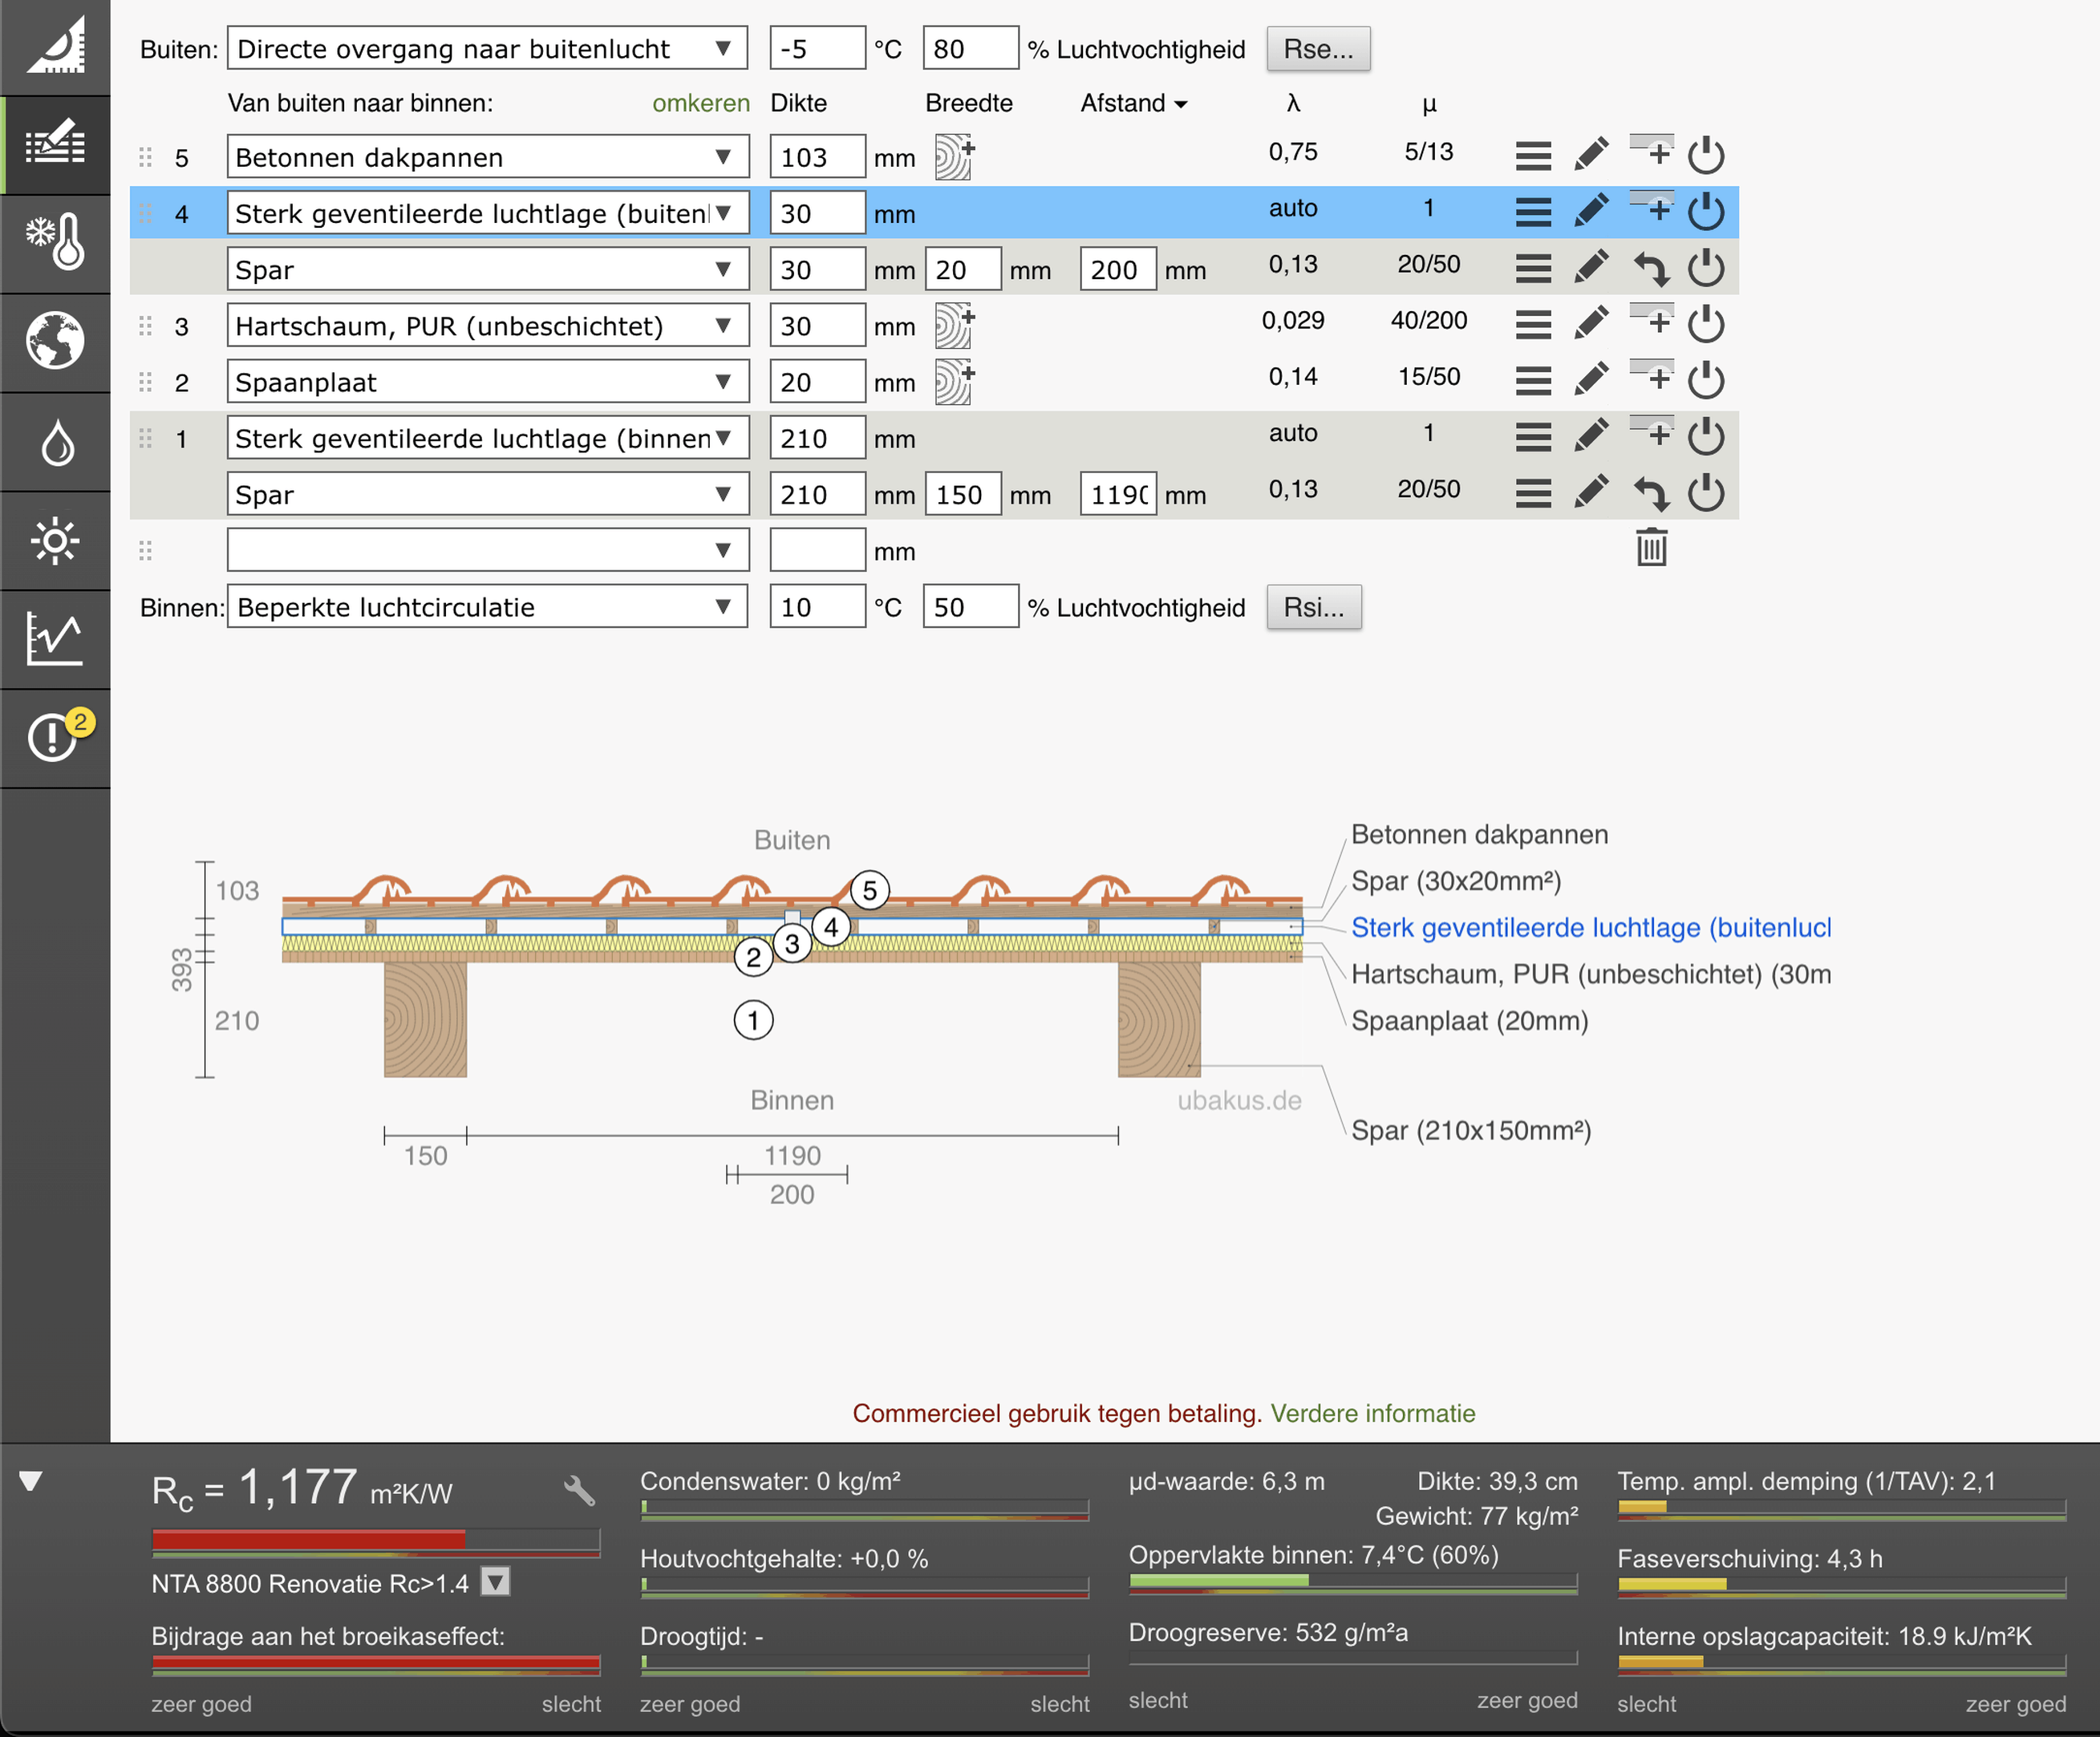Click the omkeren link

tap(700, 103)
